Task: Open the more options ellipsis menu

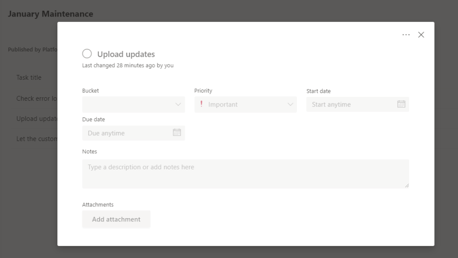Action: click(x=406, y=35)
